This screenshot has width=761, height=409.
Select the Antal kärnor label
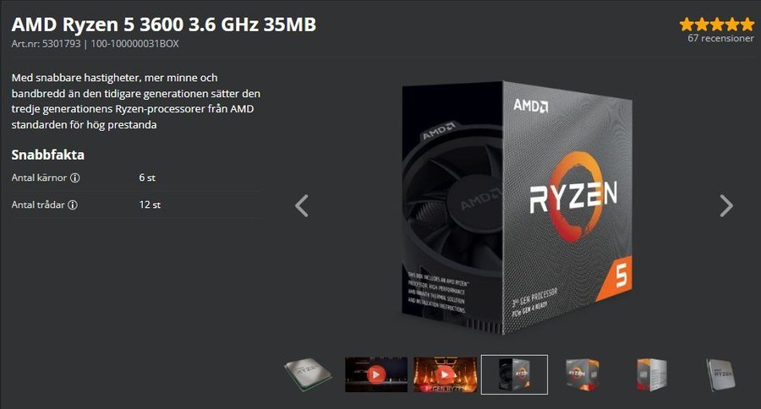pos(39,177)
